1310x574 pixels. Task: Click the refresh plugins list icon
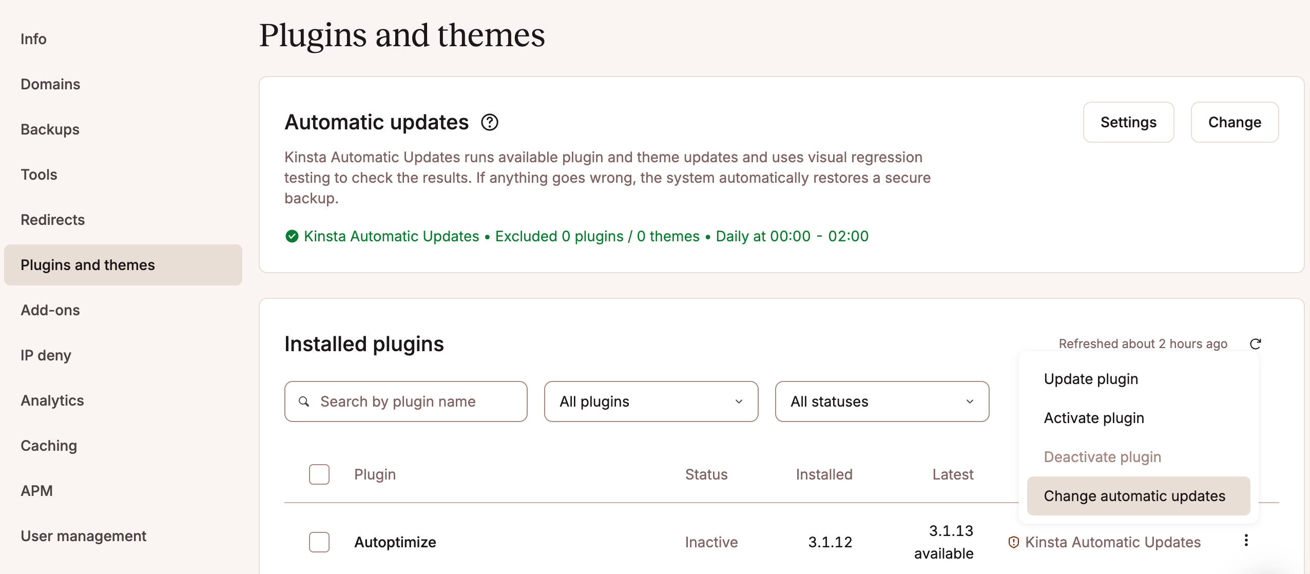[1255, 344]
